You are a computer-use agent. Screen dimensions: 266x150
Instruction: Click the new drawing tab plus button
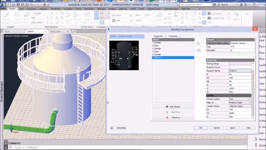click(74, 32)
